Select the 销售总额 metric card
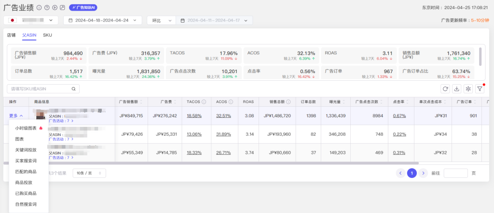Image resolution: width=494 pixels, height=213 pixels. tap(436, 55)
